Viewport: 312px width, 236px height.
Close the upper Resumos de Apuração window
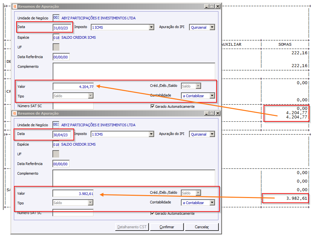coord(218,6)
